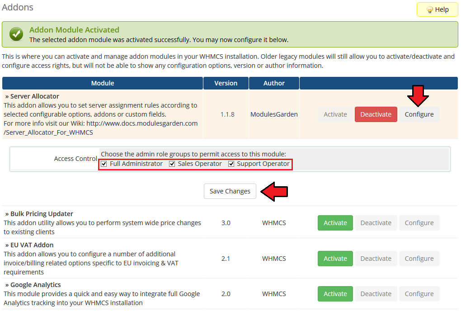Click the WHMCS author cell for Bulk Pricing Updater
Screen dimensions: 461x311
pyautogui.click(x=274, y=223)
